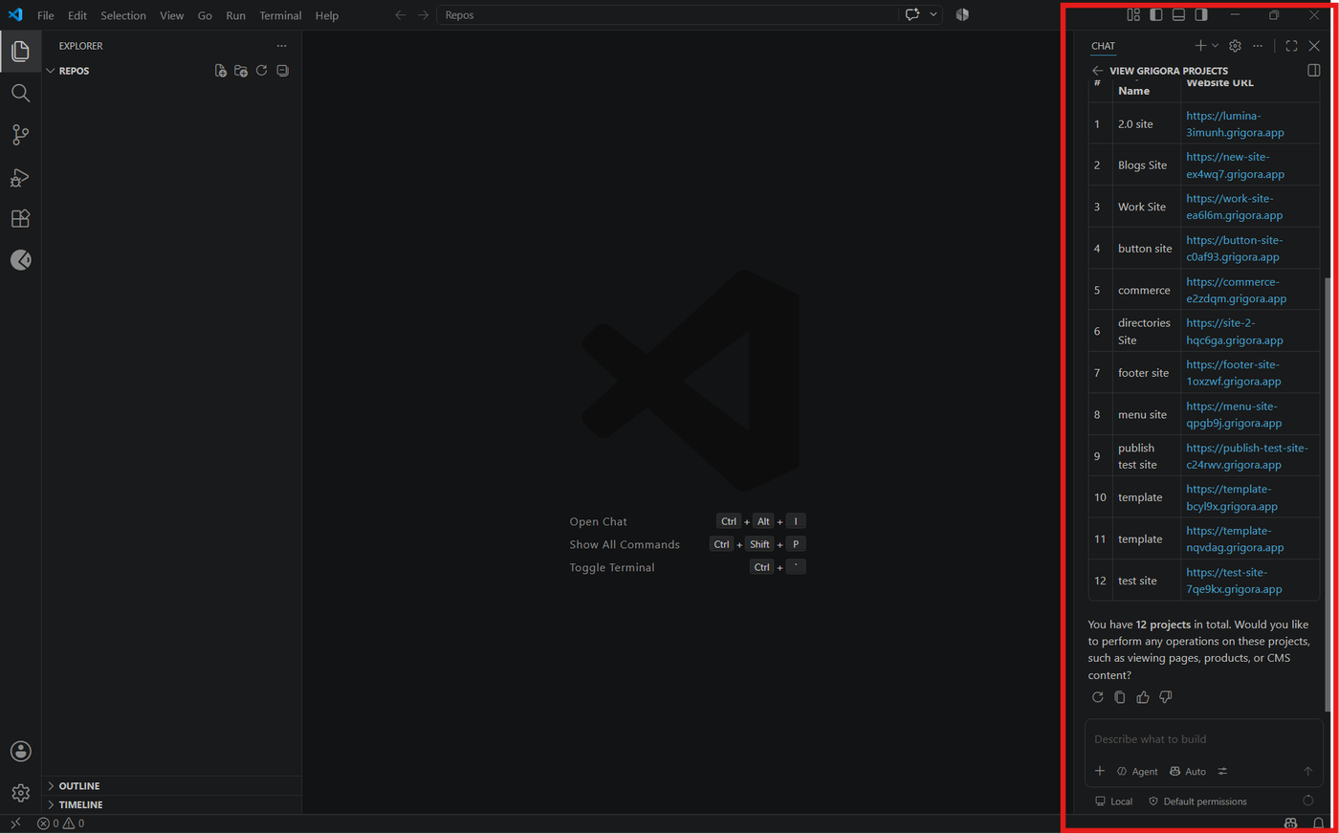The width and height of the screenshot is (1339, 834).
Task: Open errors and warnings count in status bar
Action: (60, 823)
